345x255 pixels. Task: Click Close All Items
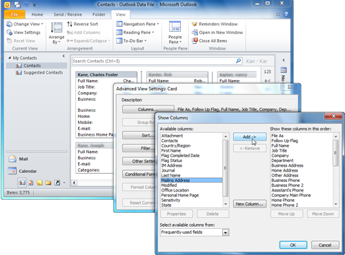[x=210, y=41]
